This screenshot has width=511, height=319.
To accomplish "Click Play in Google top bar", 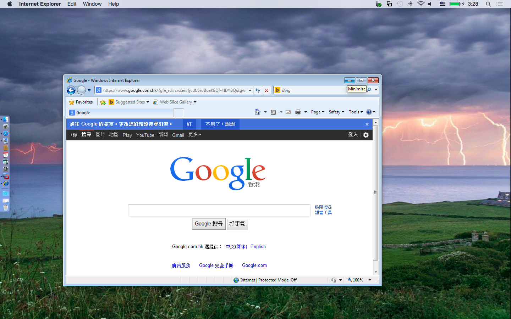I will pos(127,135).
